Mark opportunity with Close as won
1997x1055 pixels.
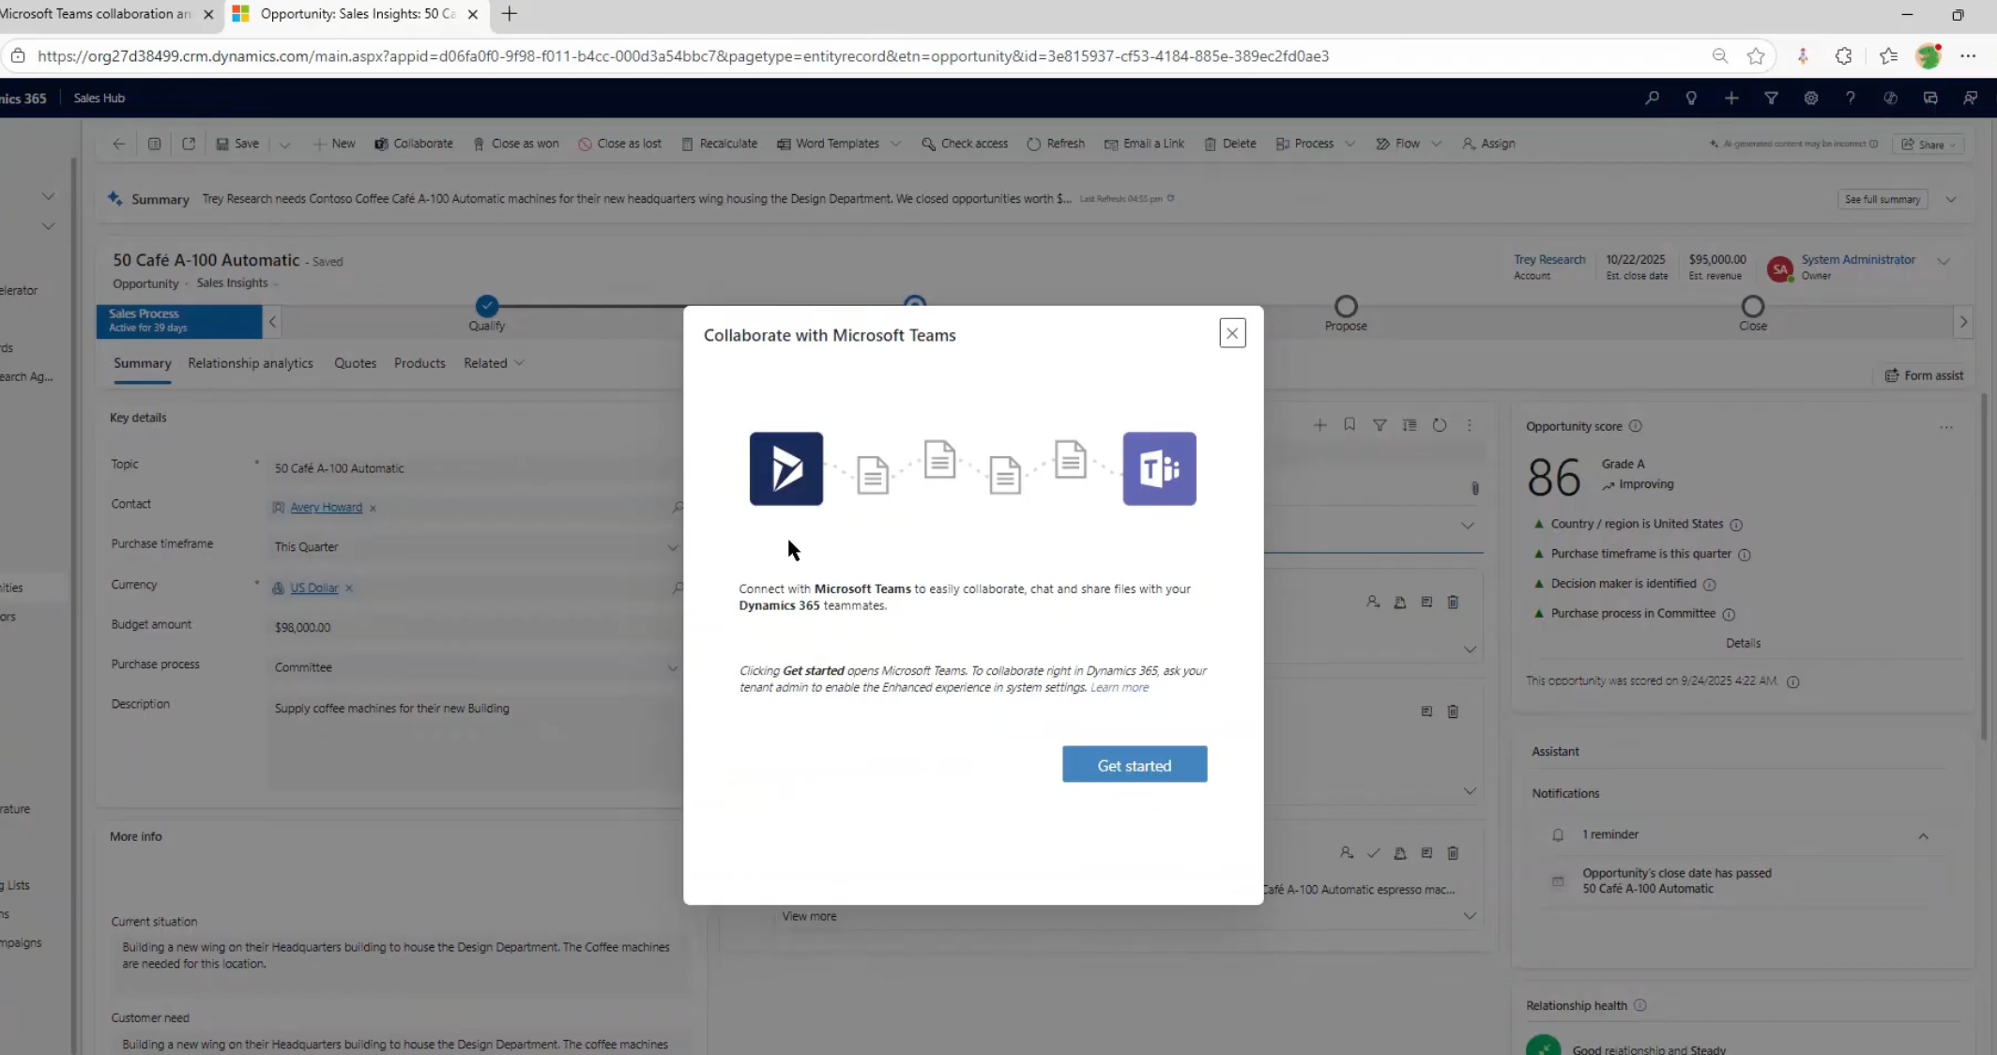[x=516, y=144]
